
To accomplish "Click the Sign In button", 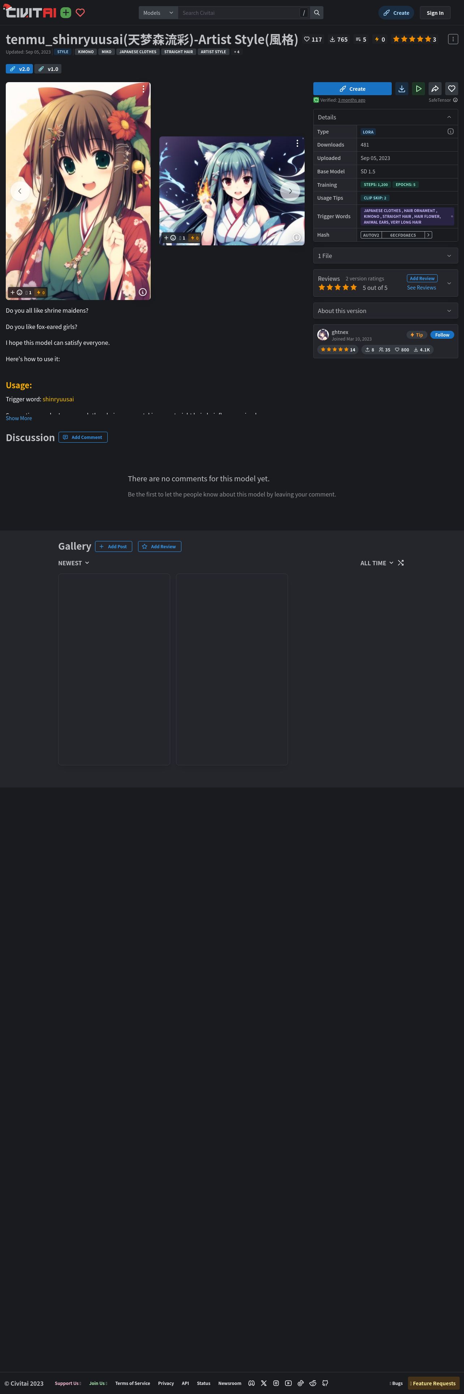I will (435, 12).
